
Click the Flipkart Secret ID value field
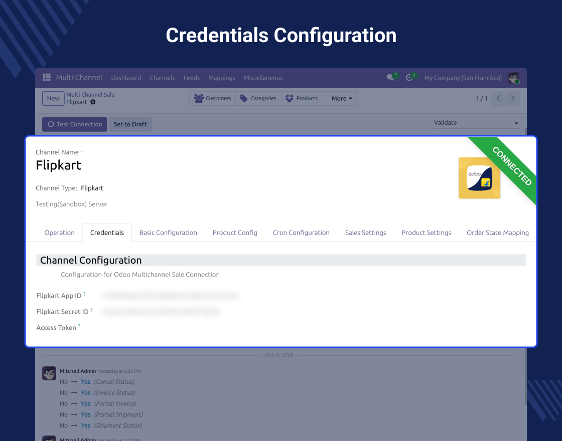point(161,311)
